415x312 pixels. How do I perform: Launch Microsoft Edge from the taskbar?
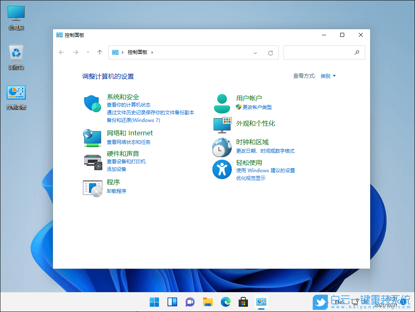[225, 302]
